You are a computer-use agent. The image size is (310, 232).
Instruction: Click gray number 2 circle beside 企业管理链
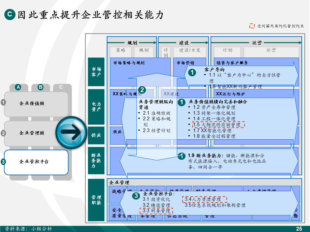pos(3,133)
